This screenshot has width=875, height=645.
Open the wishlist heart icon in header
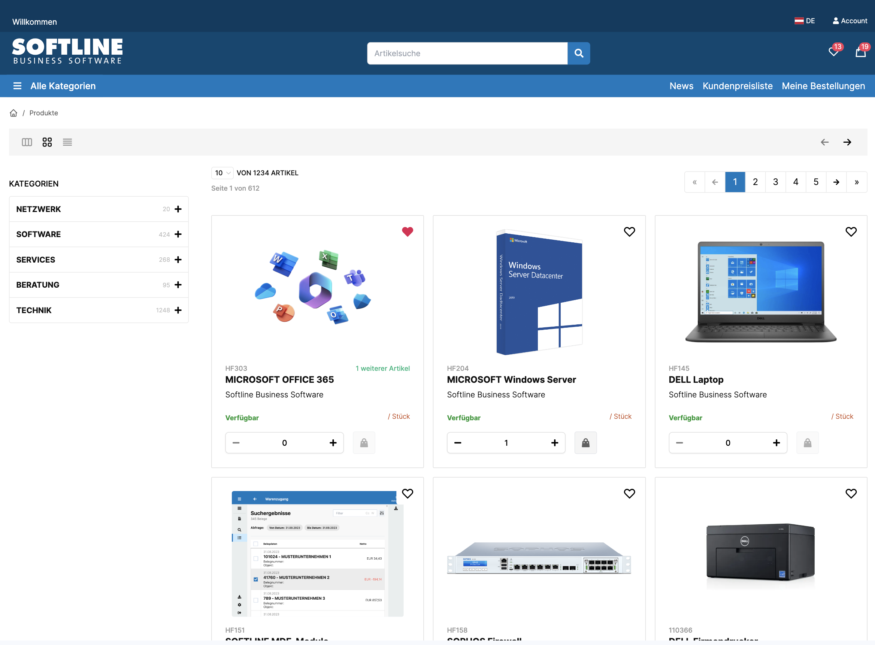click(833, 52)
